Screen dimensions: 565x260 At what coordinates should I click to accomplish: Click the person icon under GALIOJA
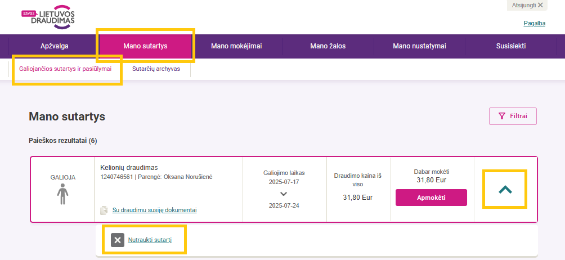tap(62, 194)
